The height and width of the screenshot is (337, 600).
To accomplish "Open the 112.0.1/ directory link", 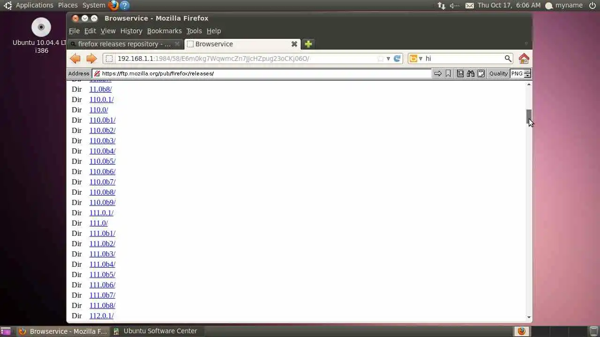I will 101,316.
